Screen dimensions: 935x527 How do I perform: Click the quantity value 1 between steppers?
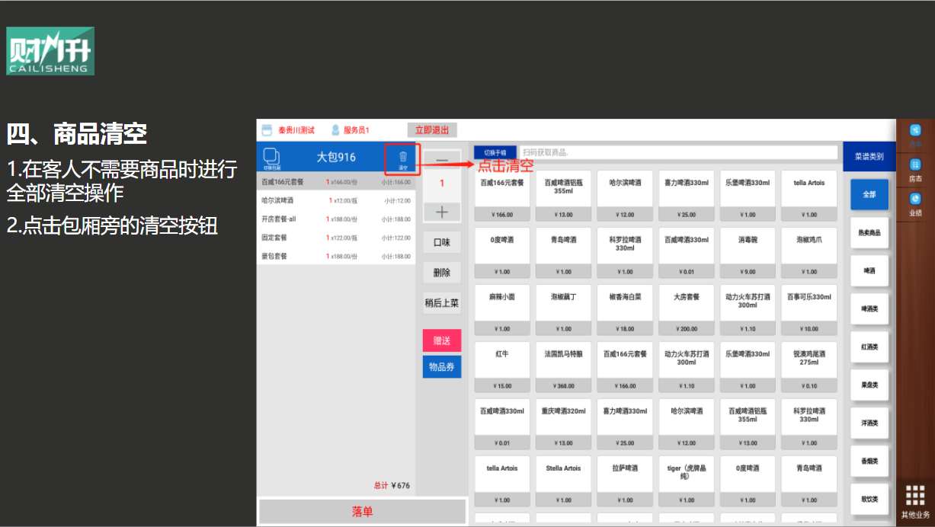coord(442,184)
